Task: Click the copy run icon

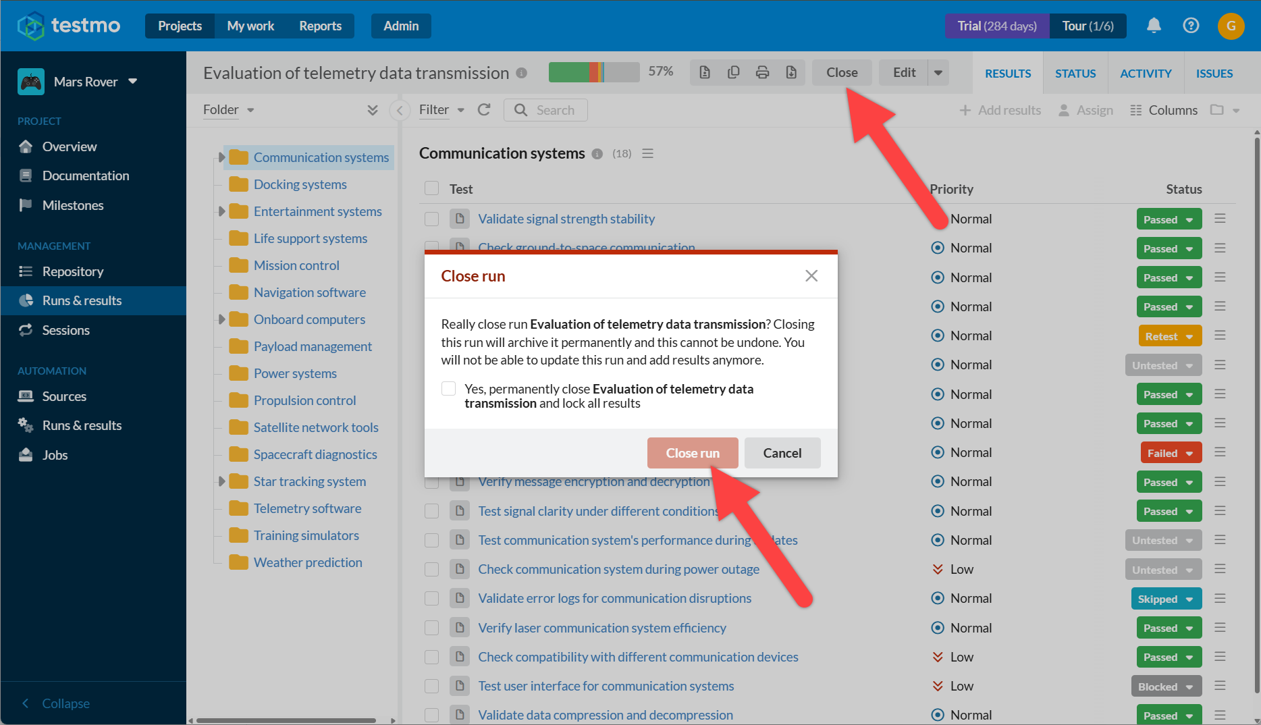Action: point(733,72)
